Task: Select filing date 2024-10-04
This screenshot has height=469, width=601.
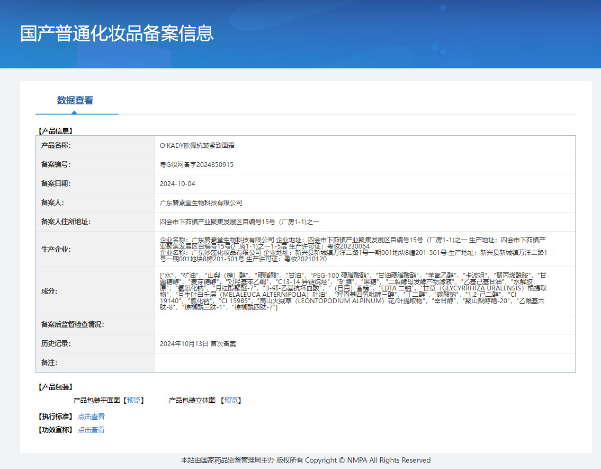Action: (x=177, y=184)
